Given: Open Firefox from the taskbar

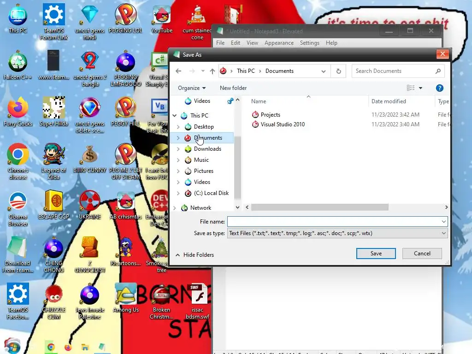Looking at the screenshot, I should coord(68,347).
